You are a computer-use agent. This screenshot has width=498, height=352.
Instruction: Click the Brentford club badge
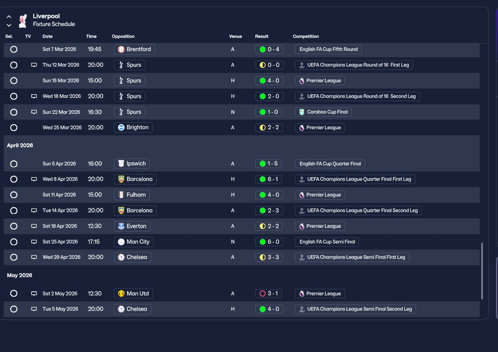121,49
